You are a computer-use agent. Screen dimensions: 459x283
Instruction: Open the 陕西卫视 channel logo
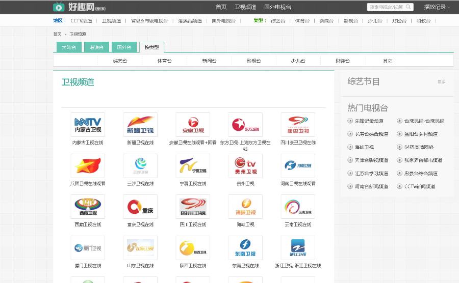tap(193, 248)
